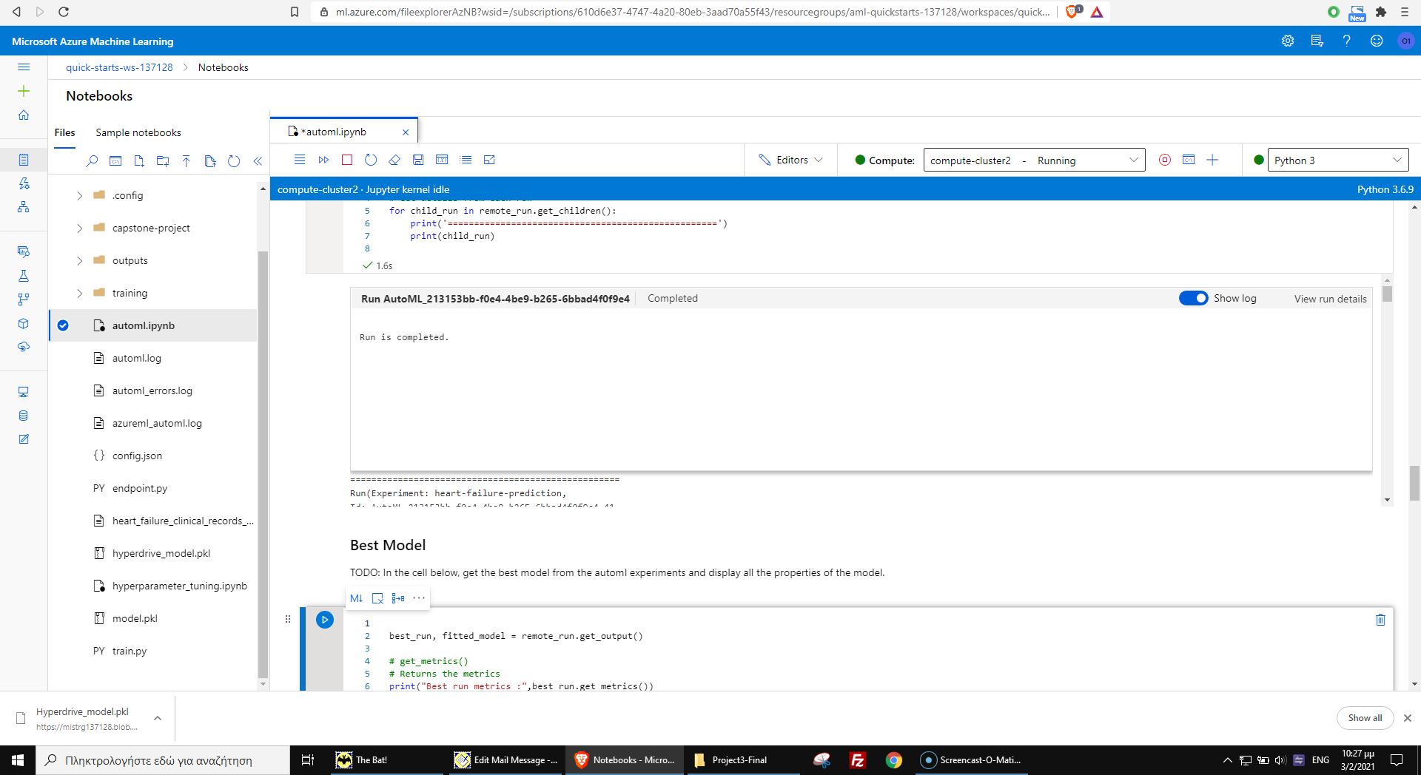
Task: Stop the compute with the red circle icon
Action: click(1165, 160)
